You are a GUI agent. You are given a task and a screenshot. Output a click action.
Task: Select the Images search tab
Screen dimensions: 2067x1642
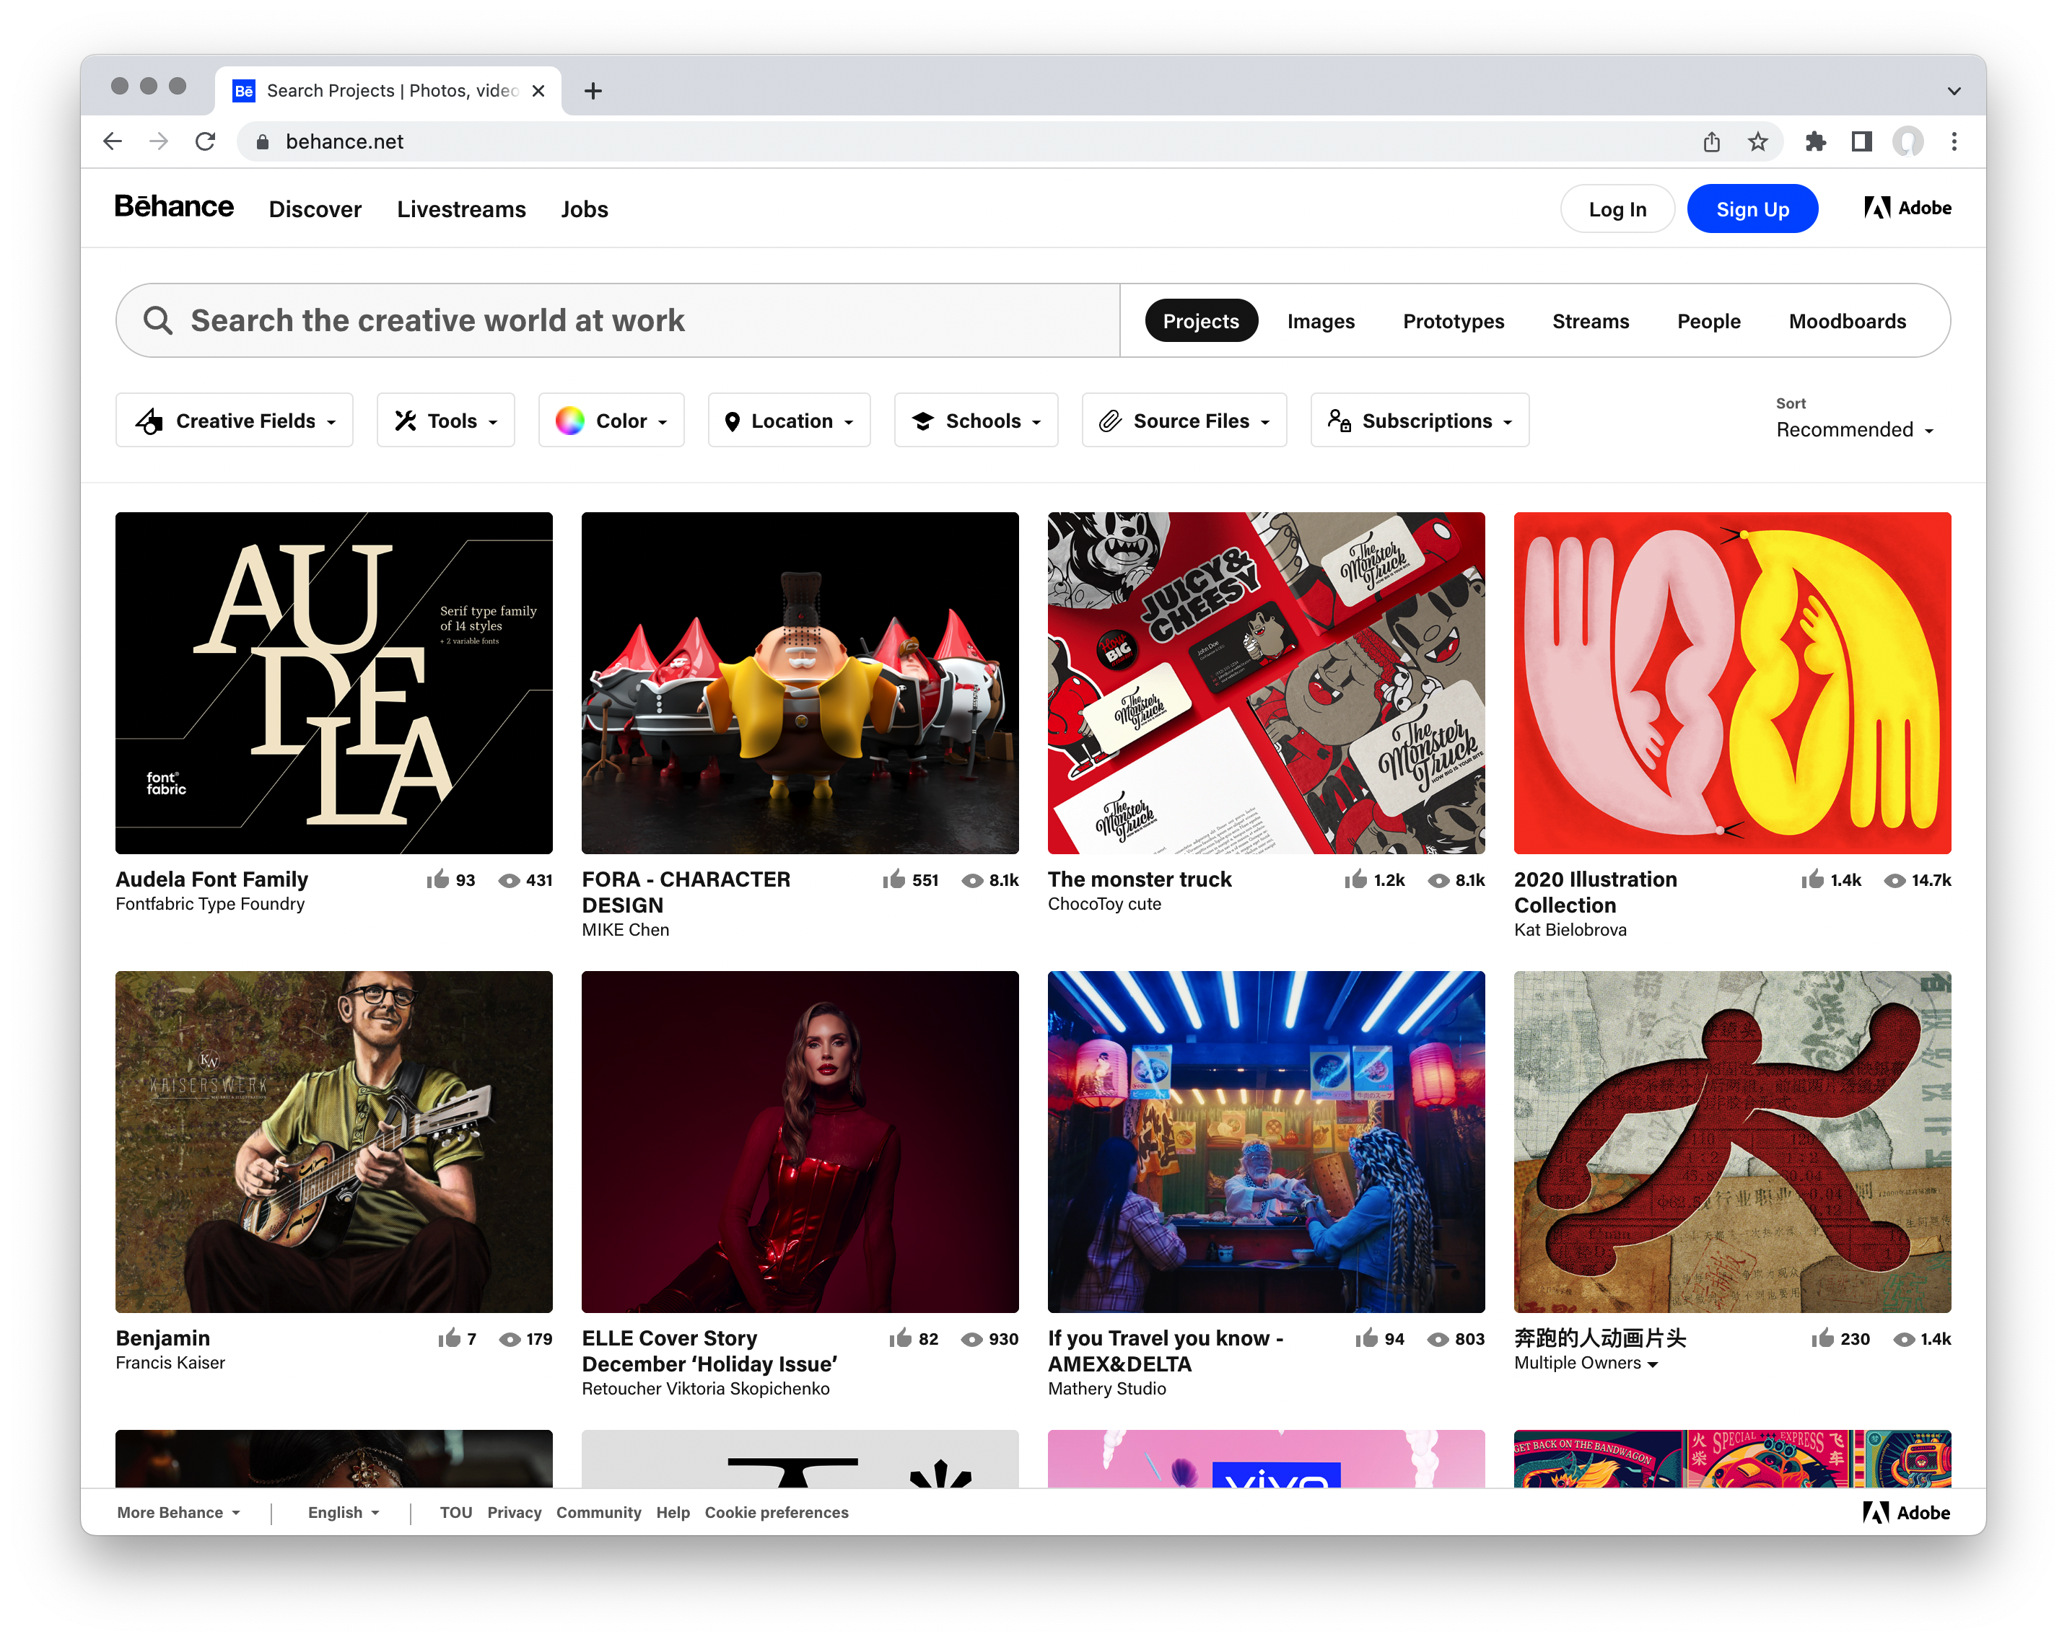coord(1321,320)
